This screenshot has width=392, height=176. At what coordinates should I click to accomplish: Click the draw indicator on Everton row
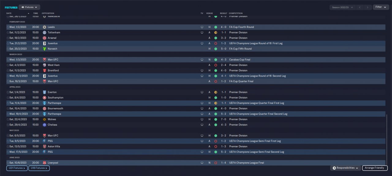[216, 92]
